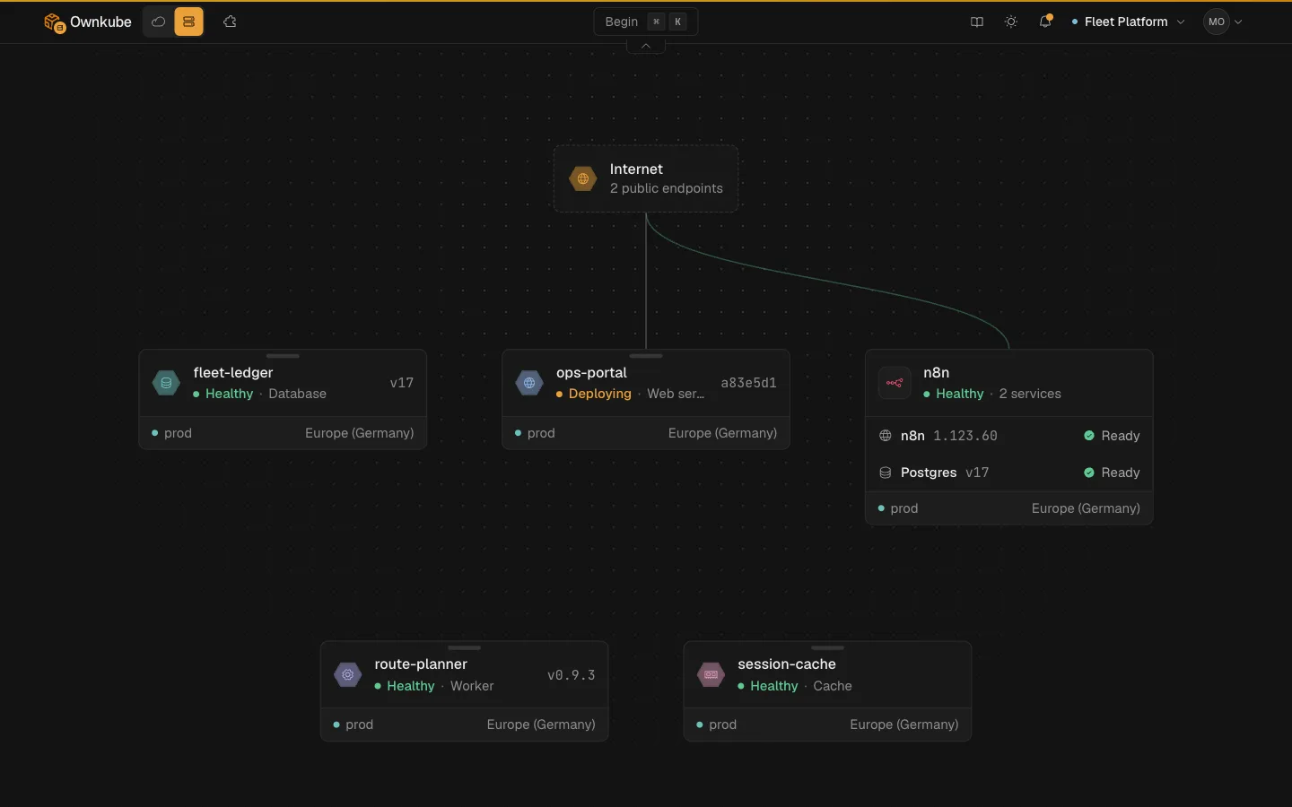Open the notifications bell
Screen dimensions: 1292x807
coord(1045,22)
